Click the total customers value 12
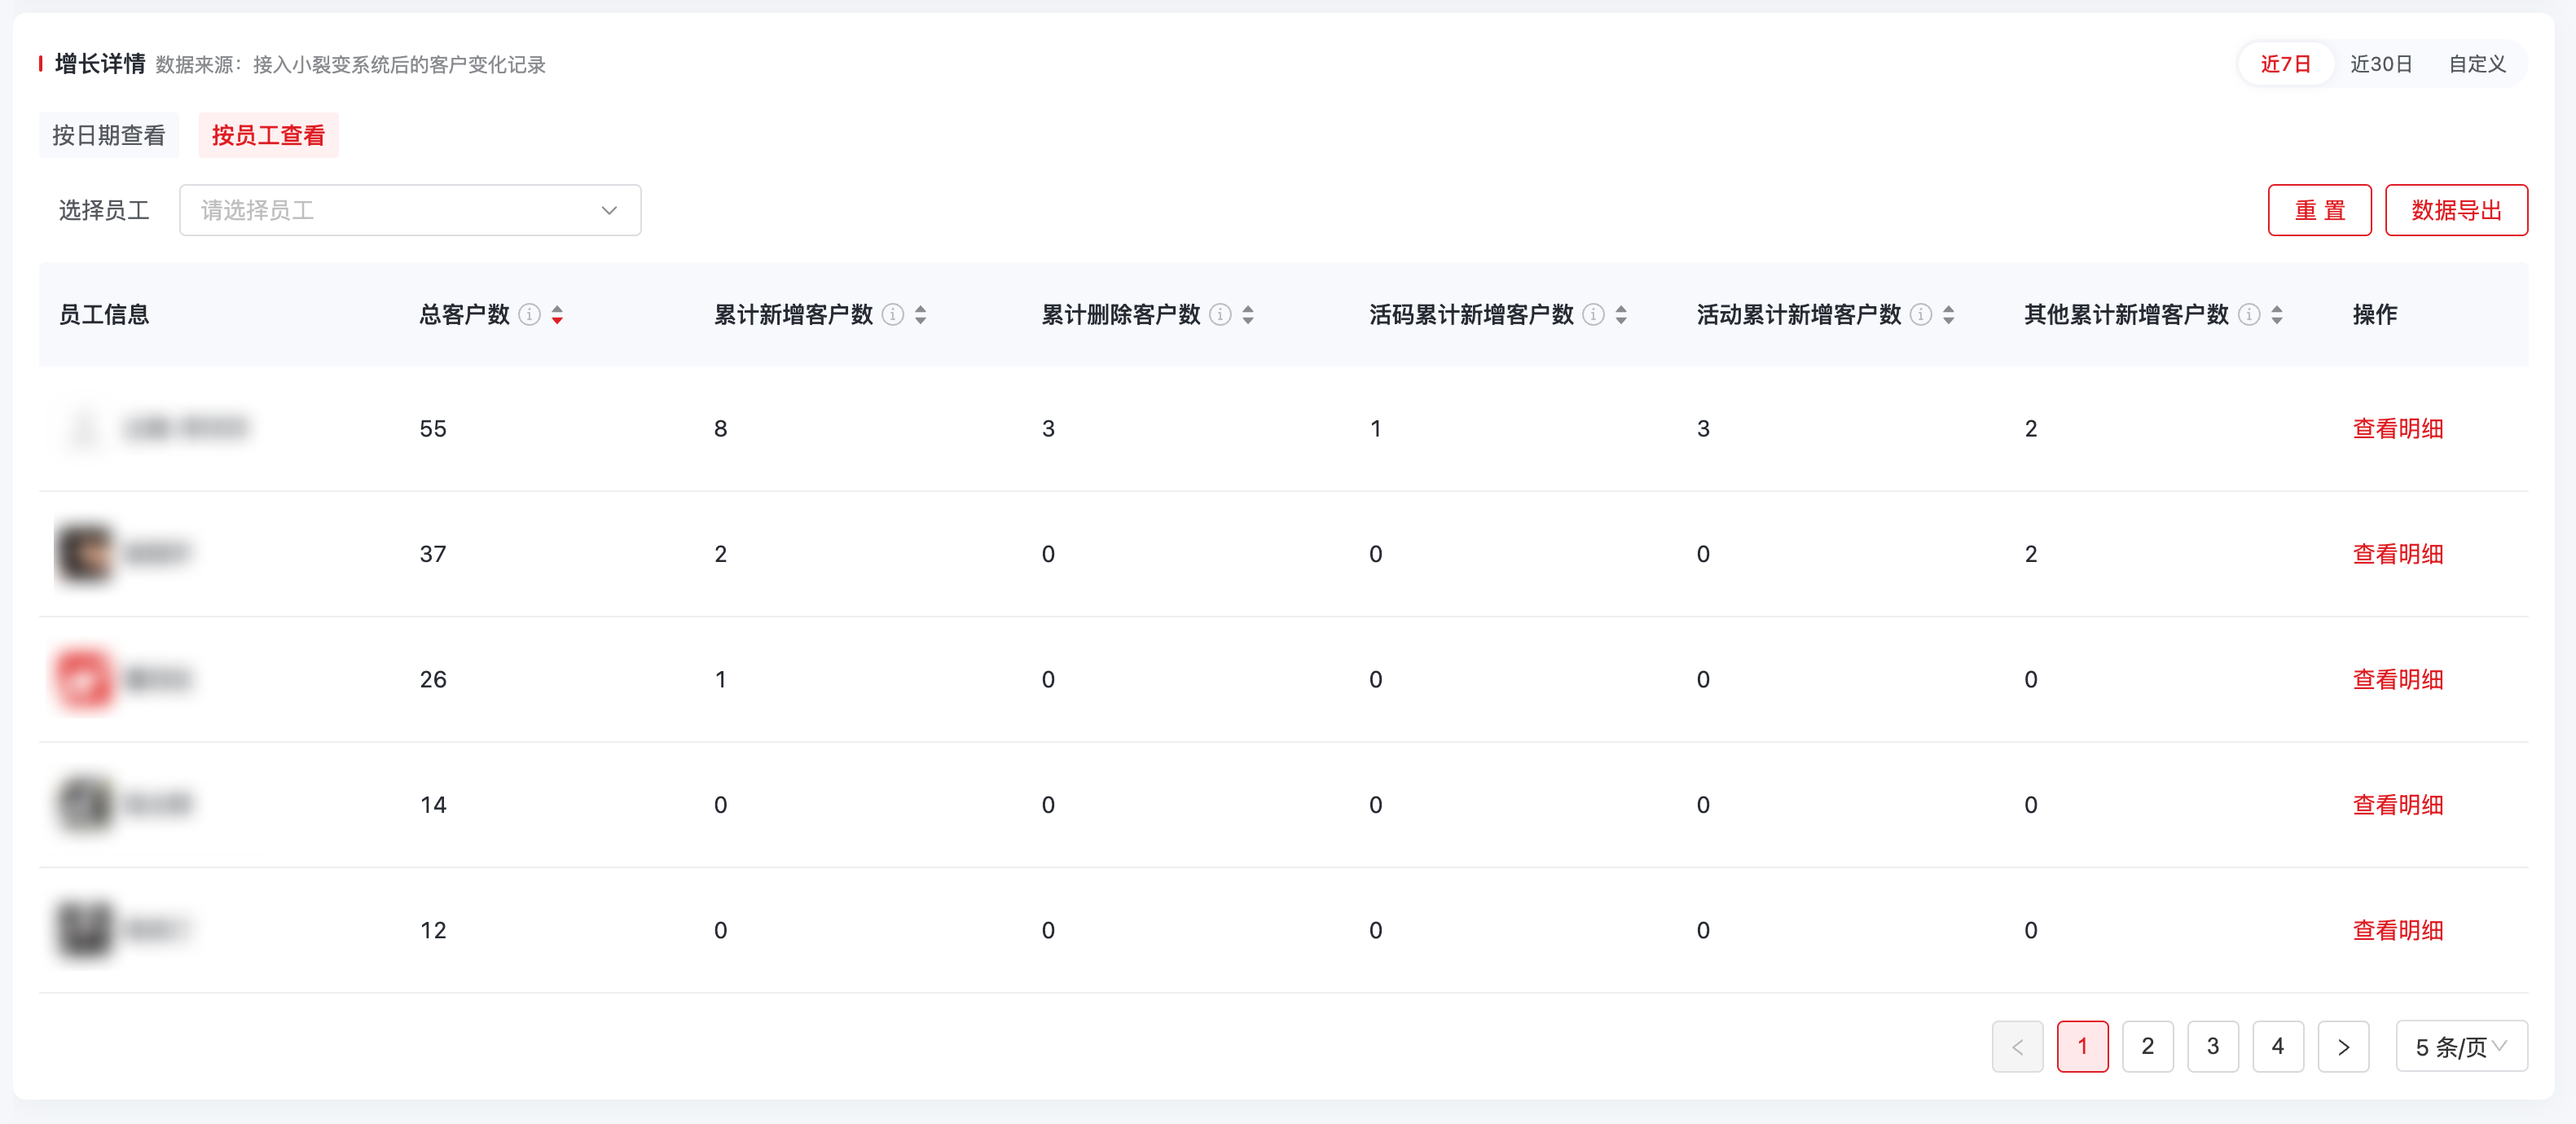The image size is (2576, 1124). [x=432, y=931]
